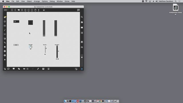Click the icon left of the grid icon
The image size is (183, 103).
[24, 69]
